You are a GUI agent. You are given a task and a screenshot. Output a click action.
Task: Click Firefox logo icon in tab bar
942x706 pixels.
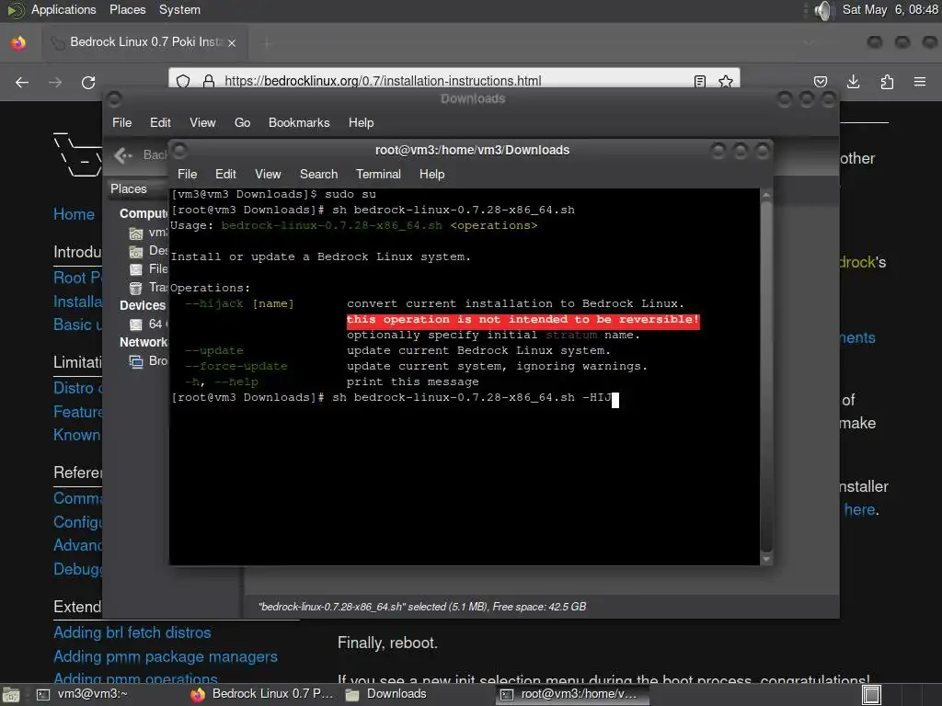[x=18, y=42]
